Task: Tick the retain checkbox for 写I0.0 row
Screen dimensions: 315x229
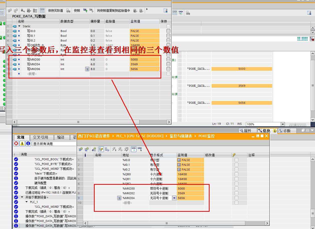Action: coord(168,31)
